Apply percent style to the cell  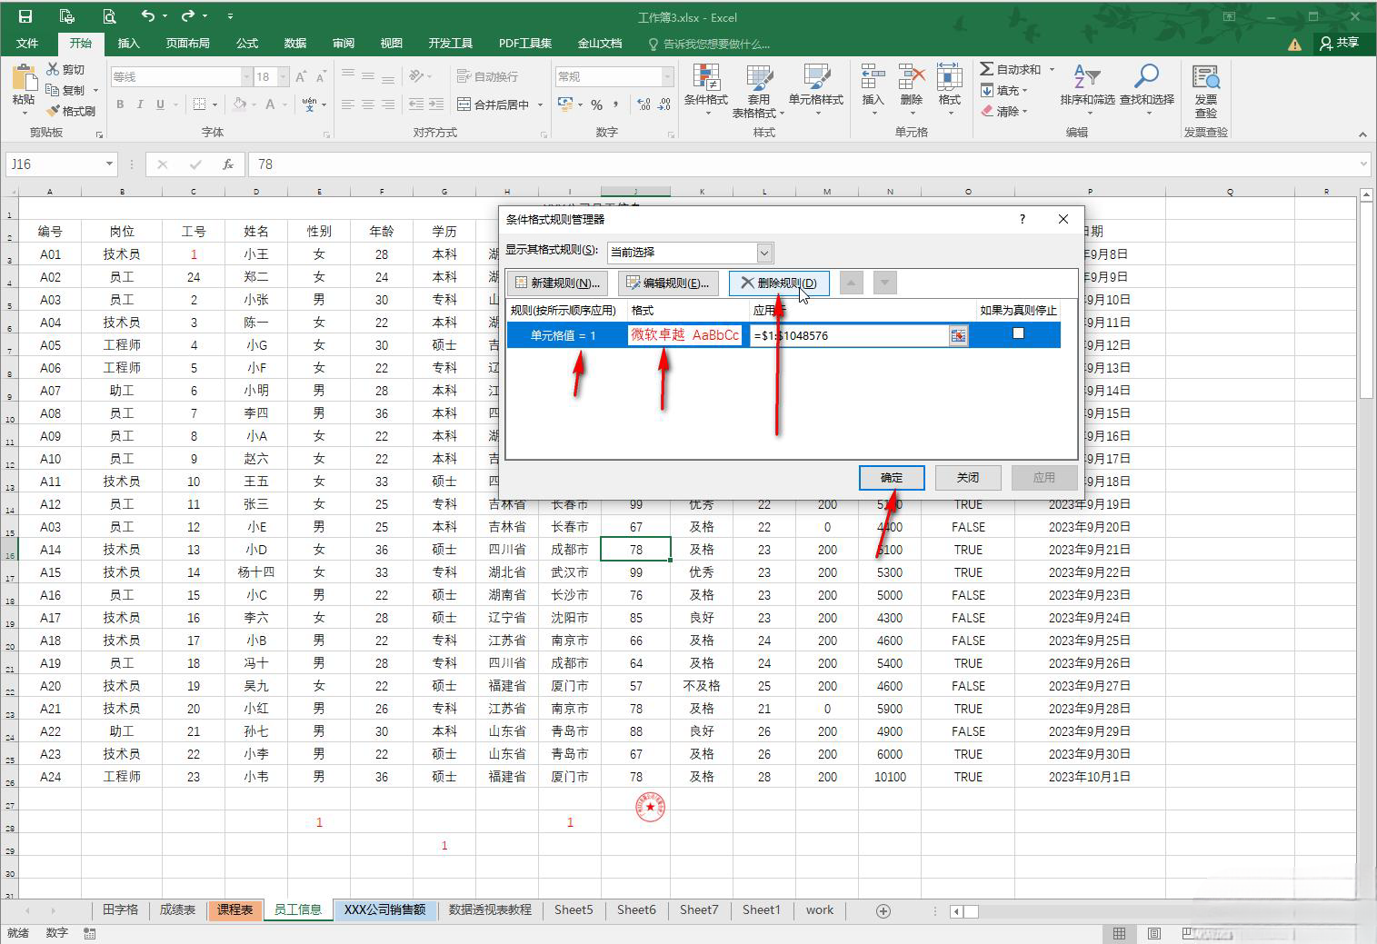click(x=596, y=104)
